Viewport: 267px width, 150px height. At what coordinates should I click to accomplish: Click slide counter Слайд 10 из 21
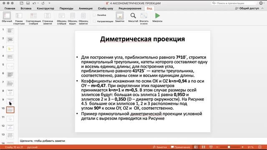click(14, 147)
